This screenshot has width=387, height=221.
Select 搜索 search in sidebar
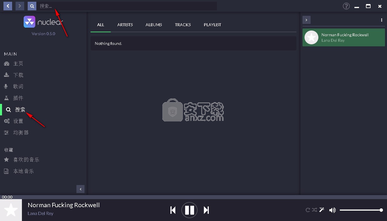(x=16, y=110)
